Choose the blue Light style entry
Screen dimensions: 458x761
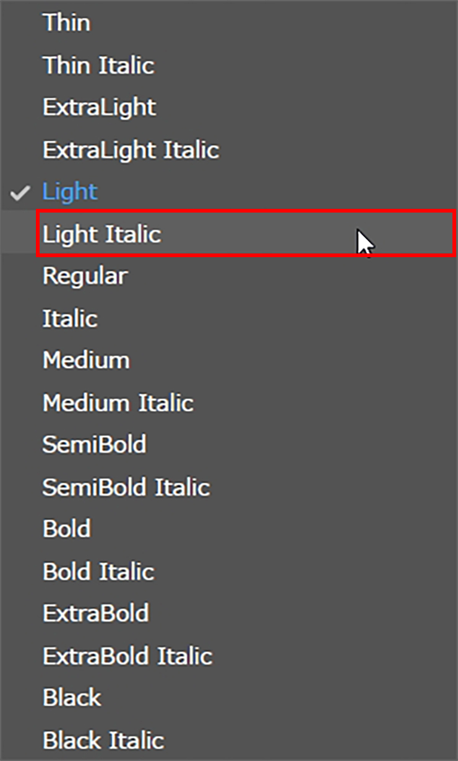70,192
